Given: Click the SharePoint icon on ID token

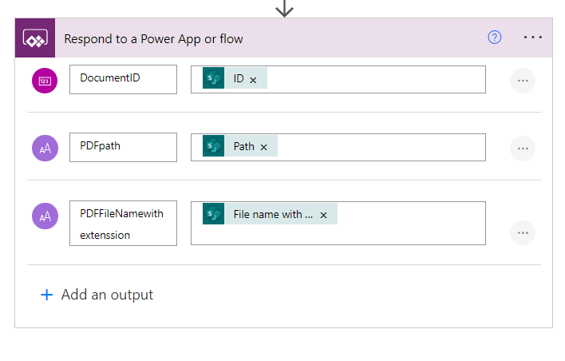Looking at the screenshot, I should click(213, 79).
